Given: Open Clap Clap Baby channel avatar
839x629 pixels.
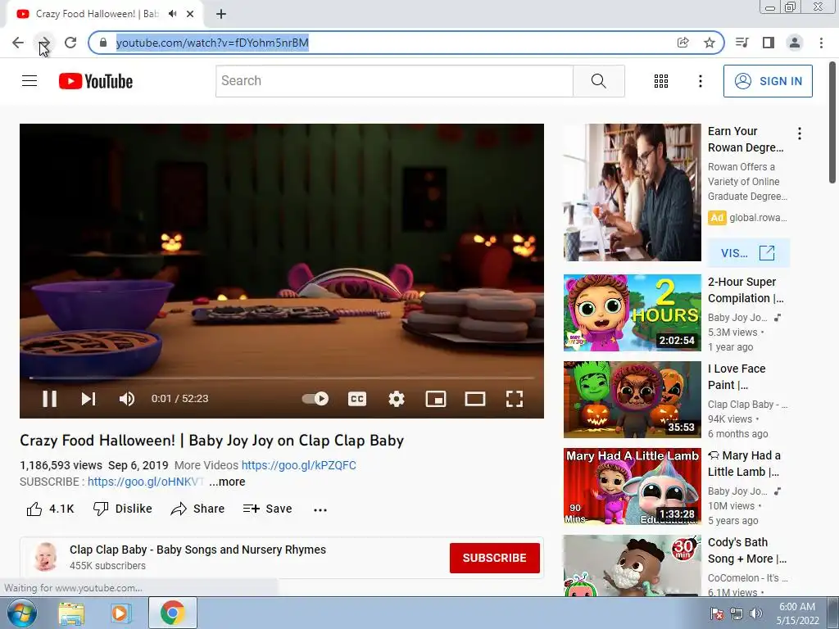Looking at the screenshot, I should (x=46, y=557).
